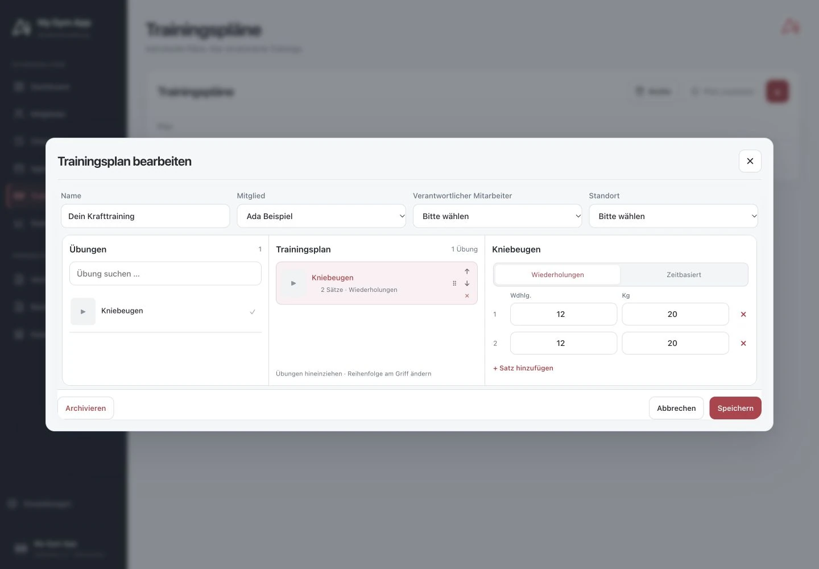
Task: Remove Kniebeugen from the Trainingsplan
Action: [467, 296]
